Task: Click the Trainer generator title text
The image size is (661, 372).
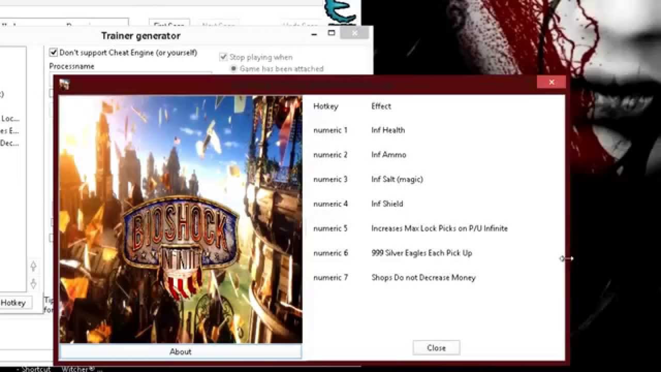Action: tap(140, 36)
